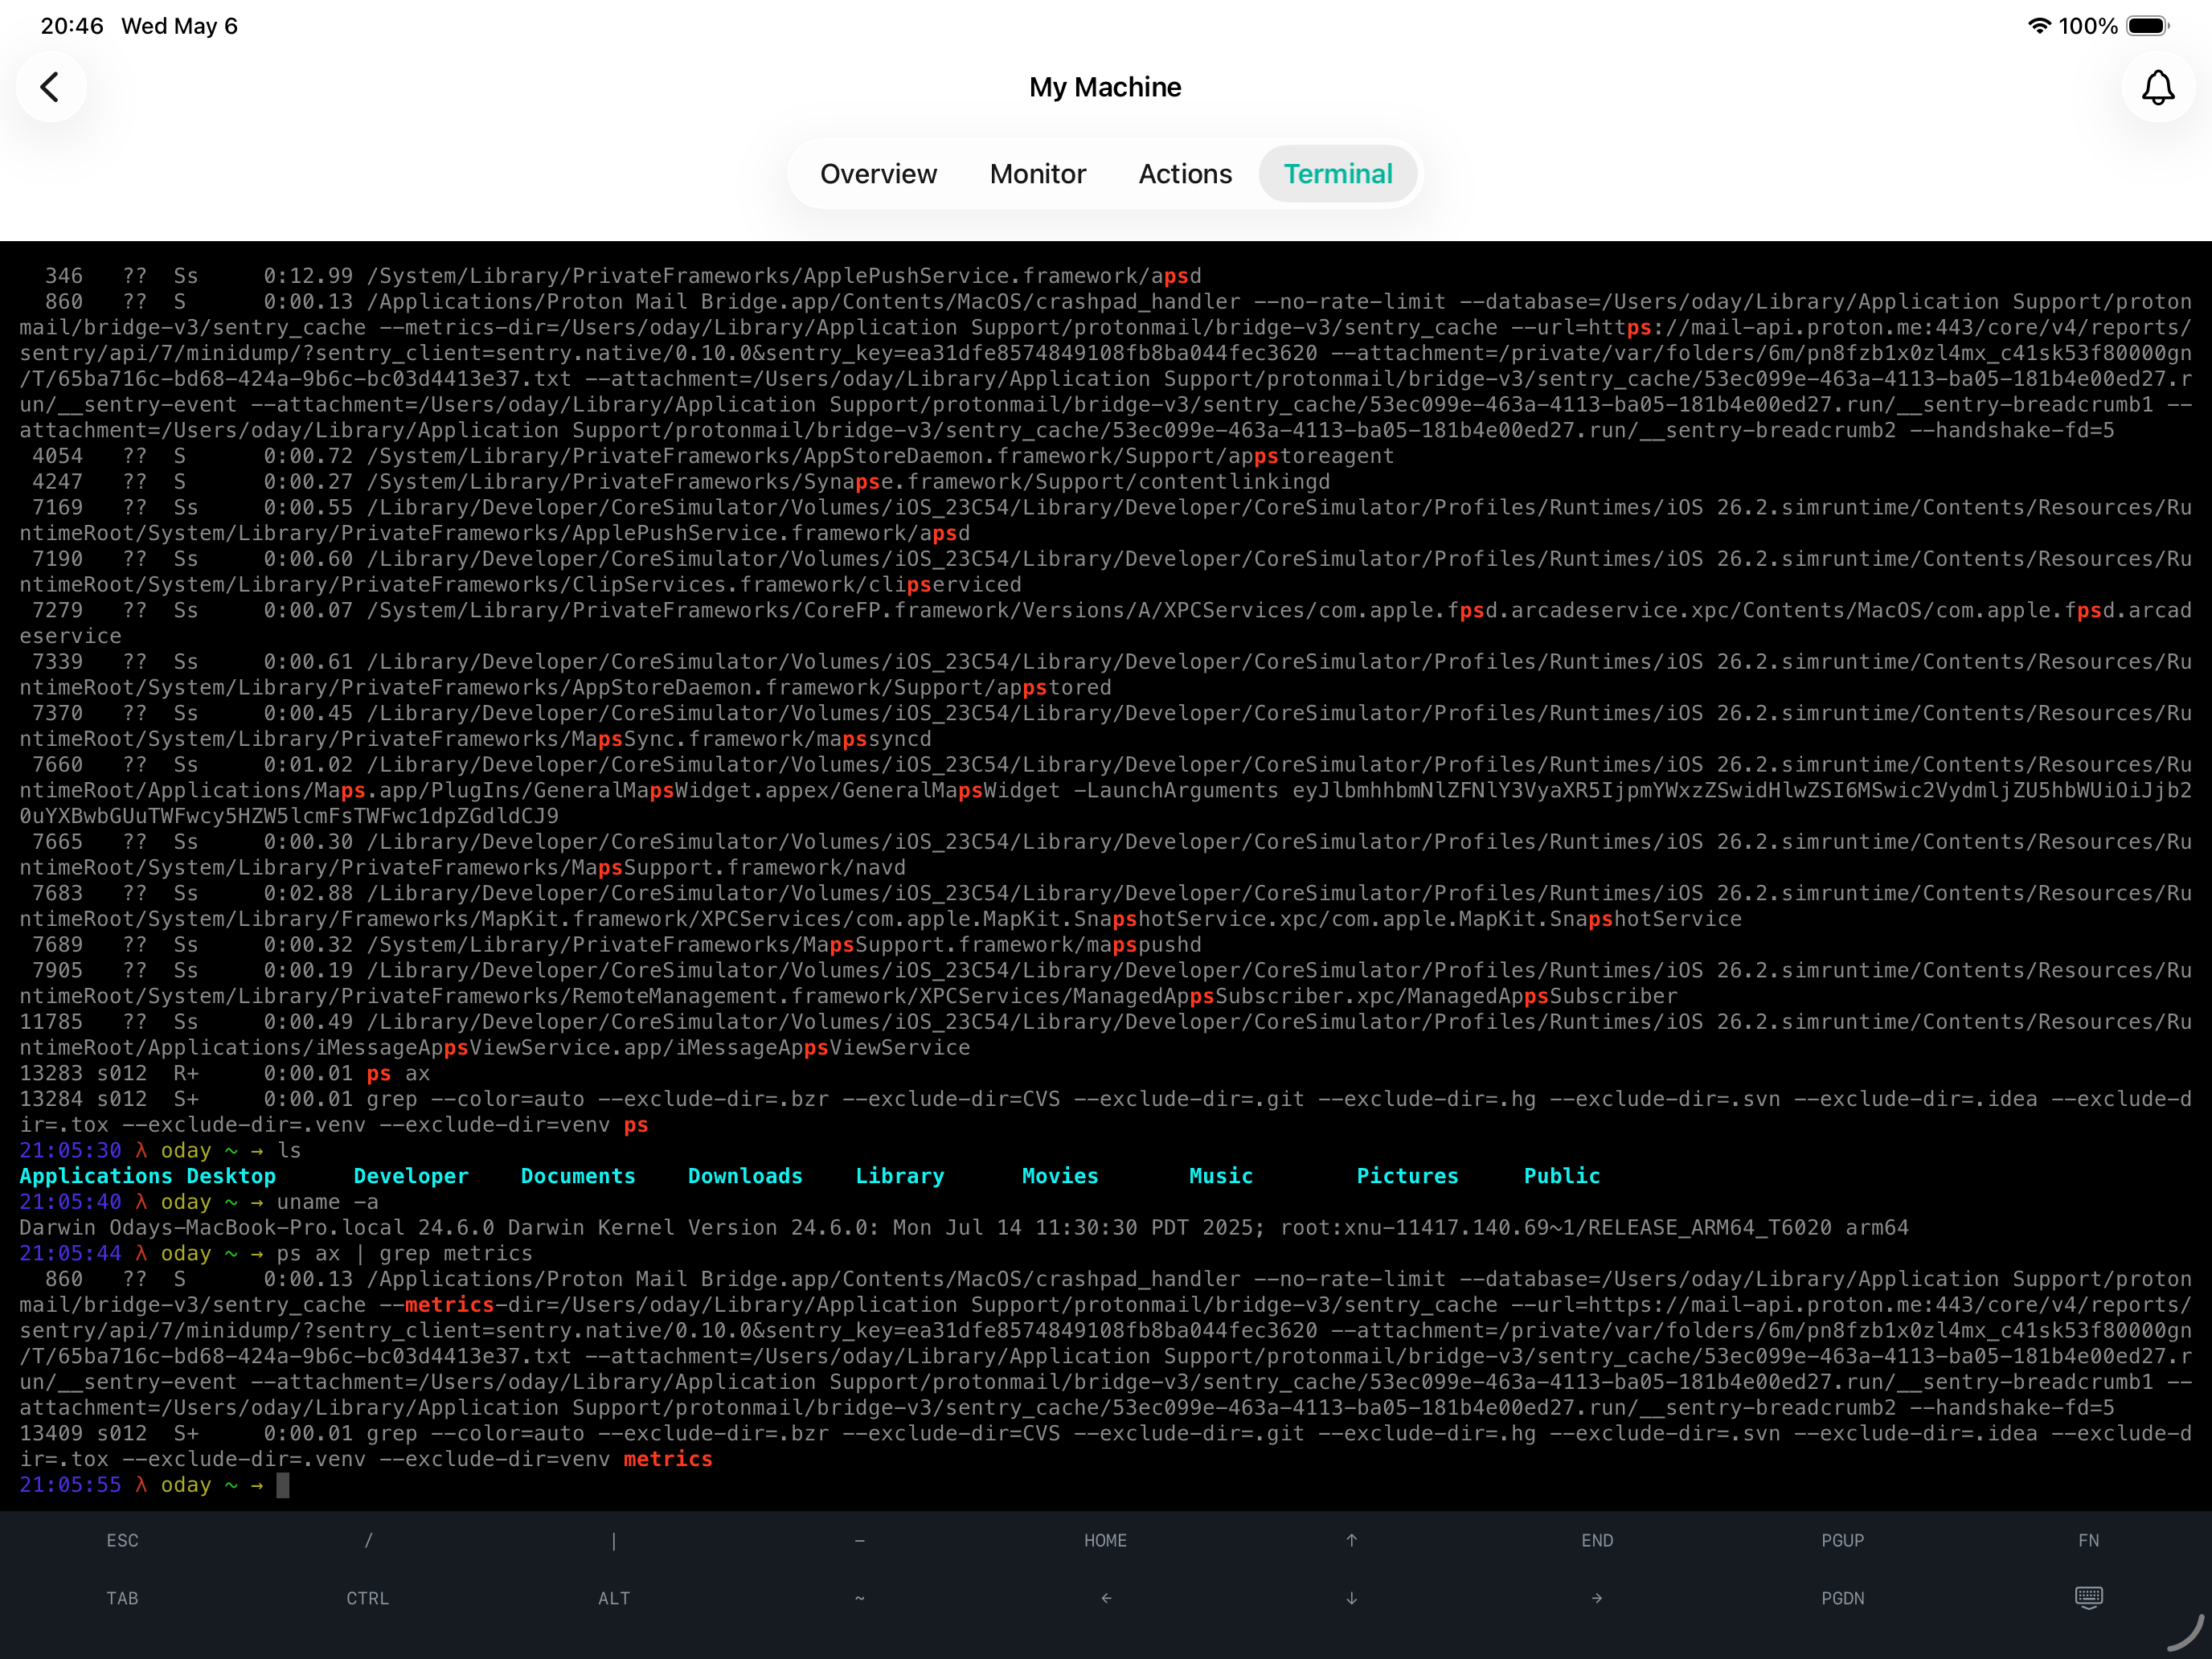The height and width of the screenshot is (1659, 2212).
Task: Tap the PGDN key
Action: pos(1843,1599)
